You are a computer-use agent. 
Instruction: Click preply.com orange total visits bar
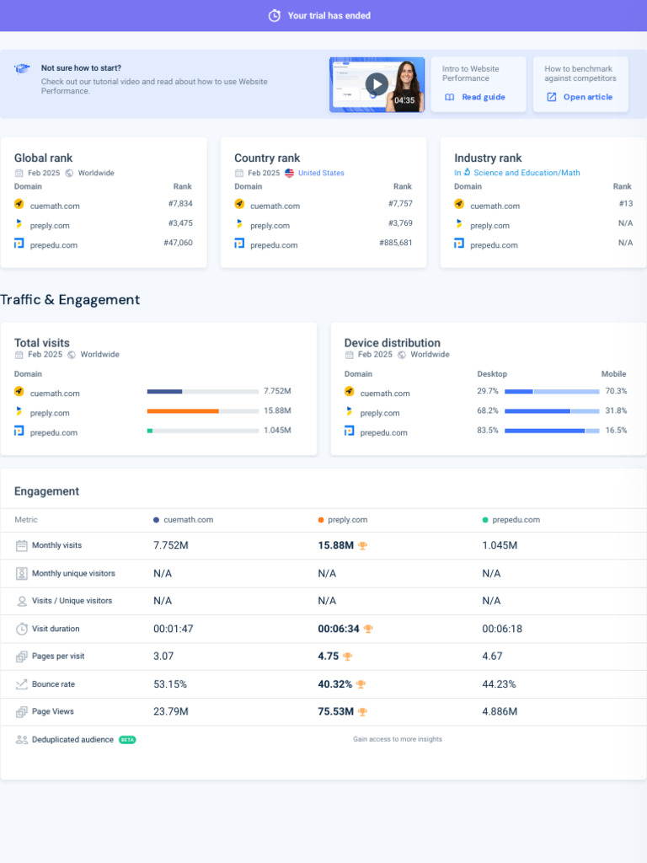point(183,411)
